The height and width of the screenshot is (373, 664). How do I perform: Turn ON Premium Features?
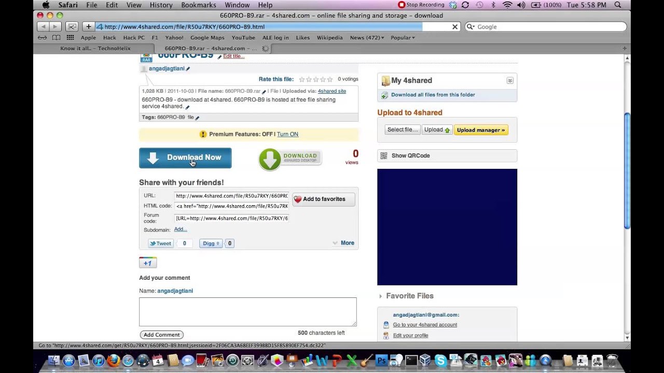[287, 134]
